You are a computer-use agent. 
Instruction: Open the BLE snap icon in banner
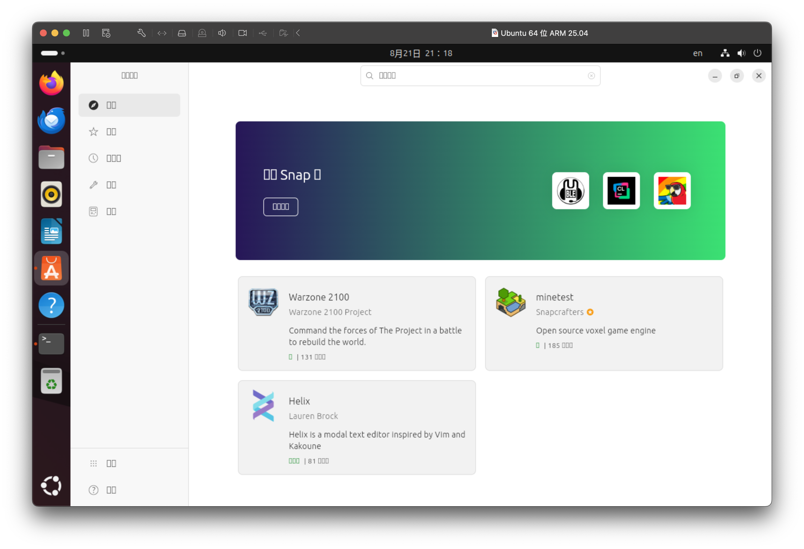pos(570,191)
